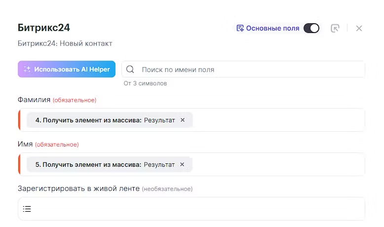Screen dimensions: 384x227
Task: Click the magnifier search icon
Action: coord(130,70)
